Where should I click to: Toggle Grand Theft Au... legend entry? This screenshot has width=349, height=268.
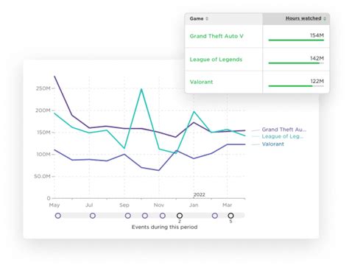coord(283,130)
